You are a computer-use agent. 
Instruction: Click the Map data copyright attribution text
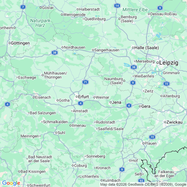(143, 184)
